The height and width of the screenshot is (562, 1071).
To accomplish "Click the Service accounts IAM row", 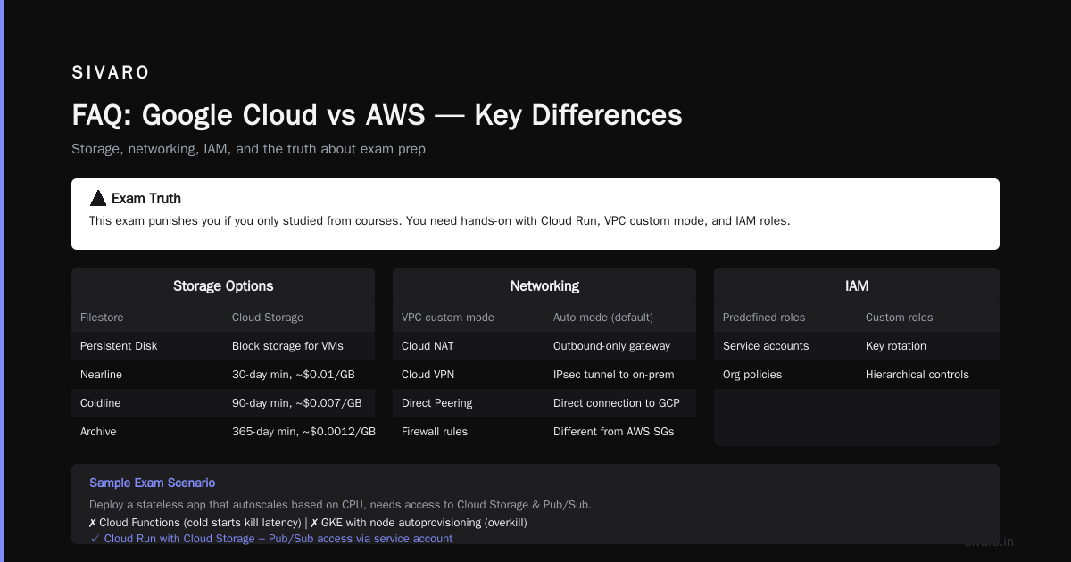I will pos(857,346).
